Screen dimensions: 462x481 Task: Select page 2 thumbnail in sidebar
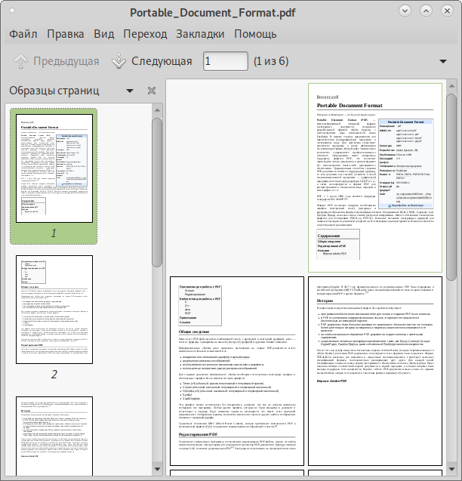coord(54,310)
